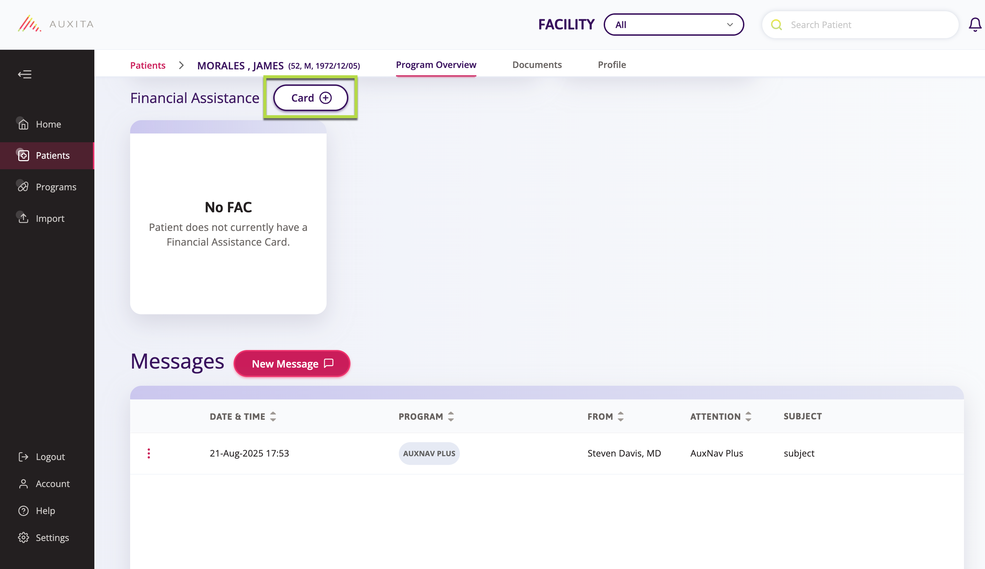The height and width of the screenshot is (569, 985).
Task: Go back via Patients breadcrumb link
Action: click(148, 65)
